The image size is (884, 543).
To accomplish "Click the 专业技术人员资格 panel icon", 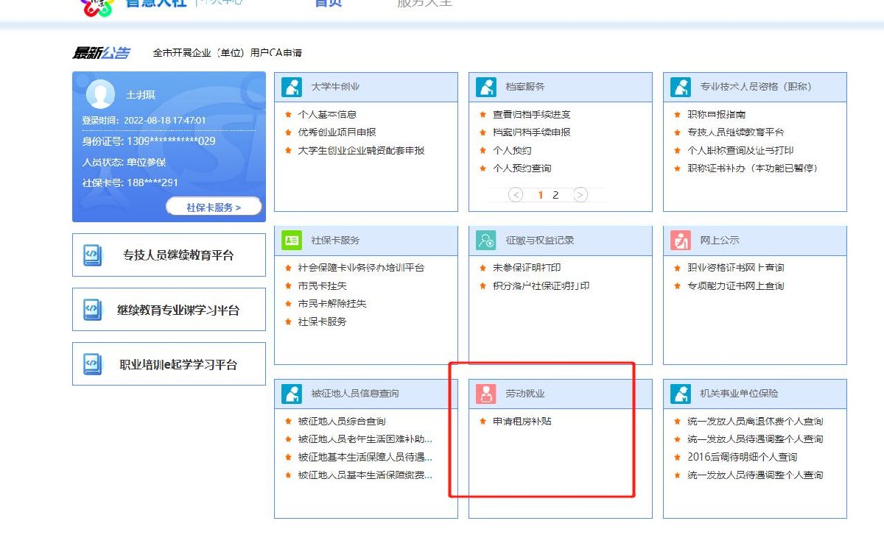I will [681, 87].
